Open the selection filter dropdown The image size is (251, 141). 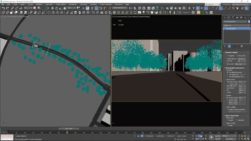[28, 8]
